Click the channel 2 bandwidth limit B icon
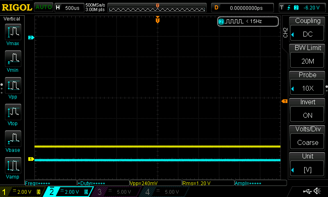This screenshot has height=197, width=328. point(86,192)
